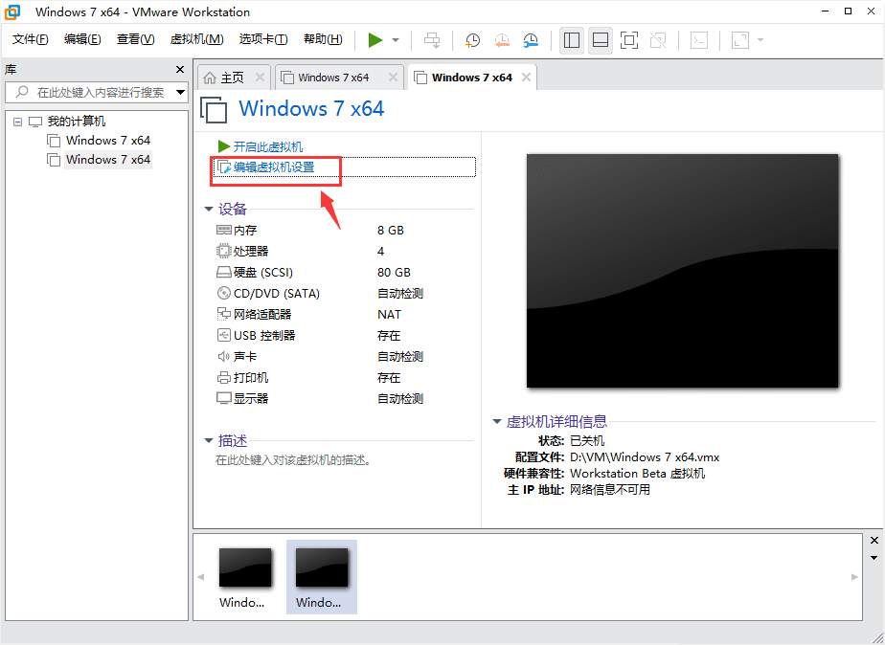
Task: Collapse the 我的计算机 tree node
Action: (x=18, y=122)
